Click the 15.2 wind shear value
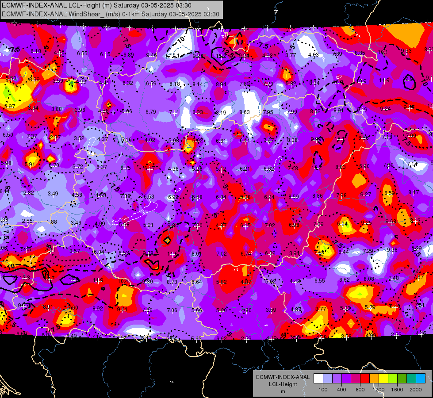Image resolution: width=433 pixels, height=398 pixels. 221,56
